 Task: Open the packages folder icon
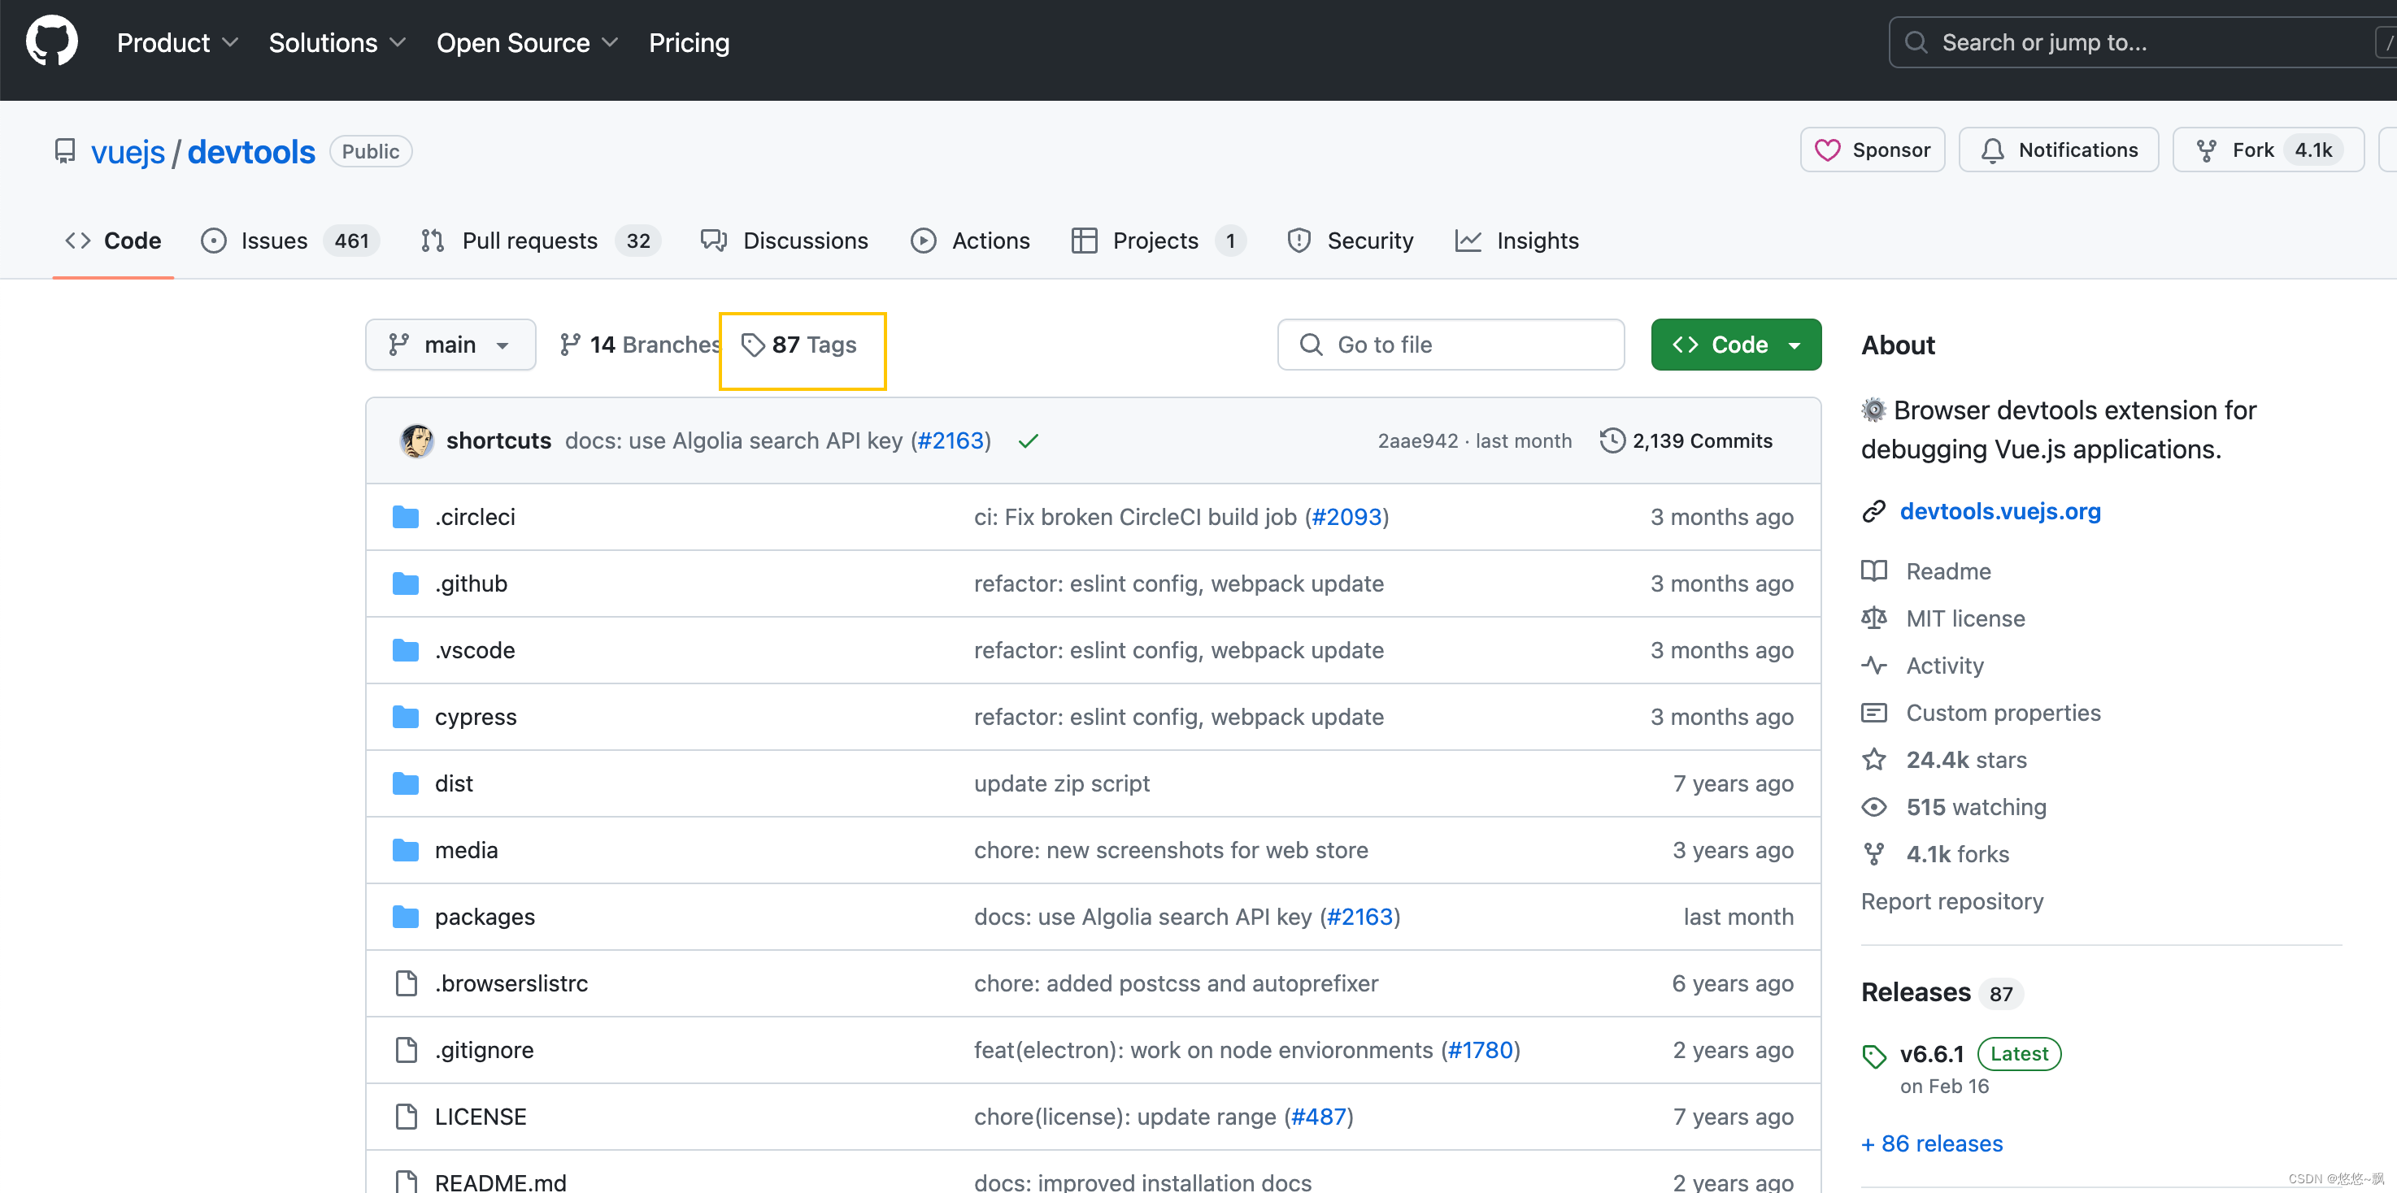(406, 916)
